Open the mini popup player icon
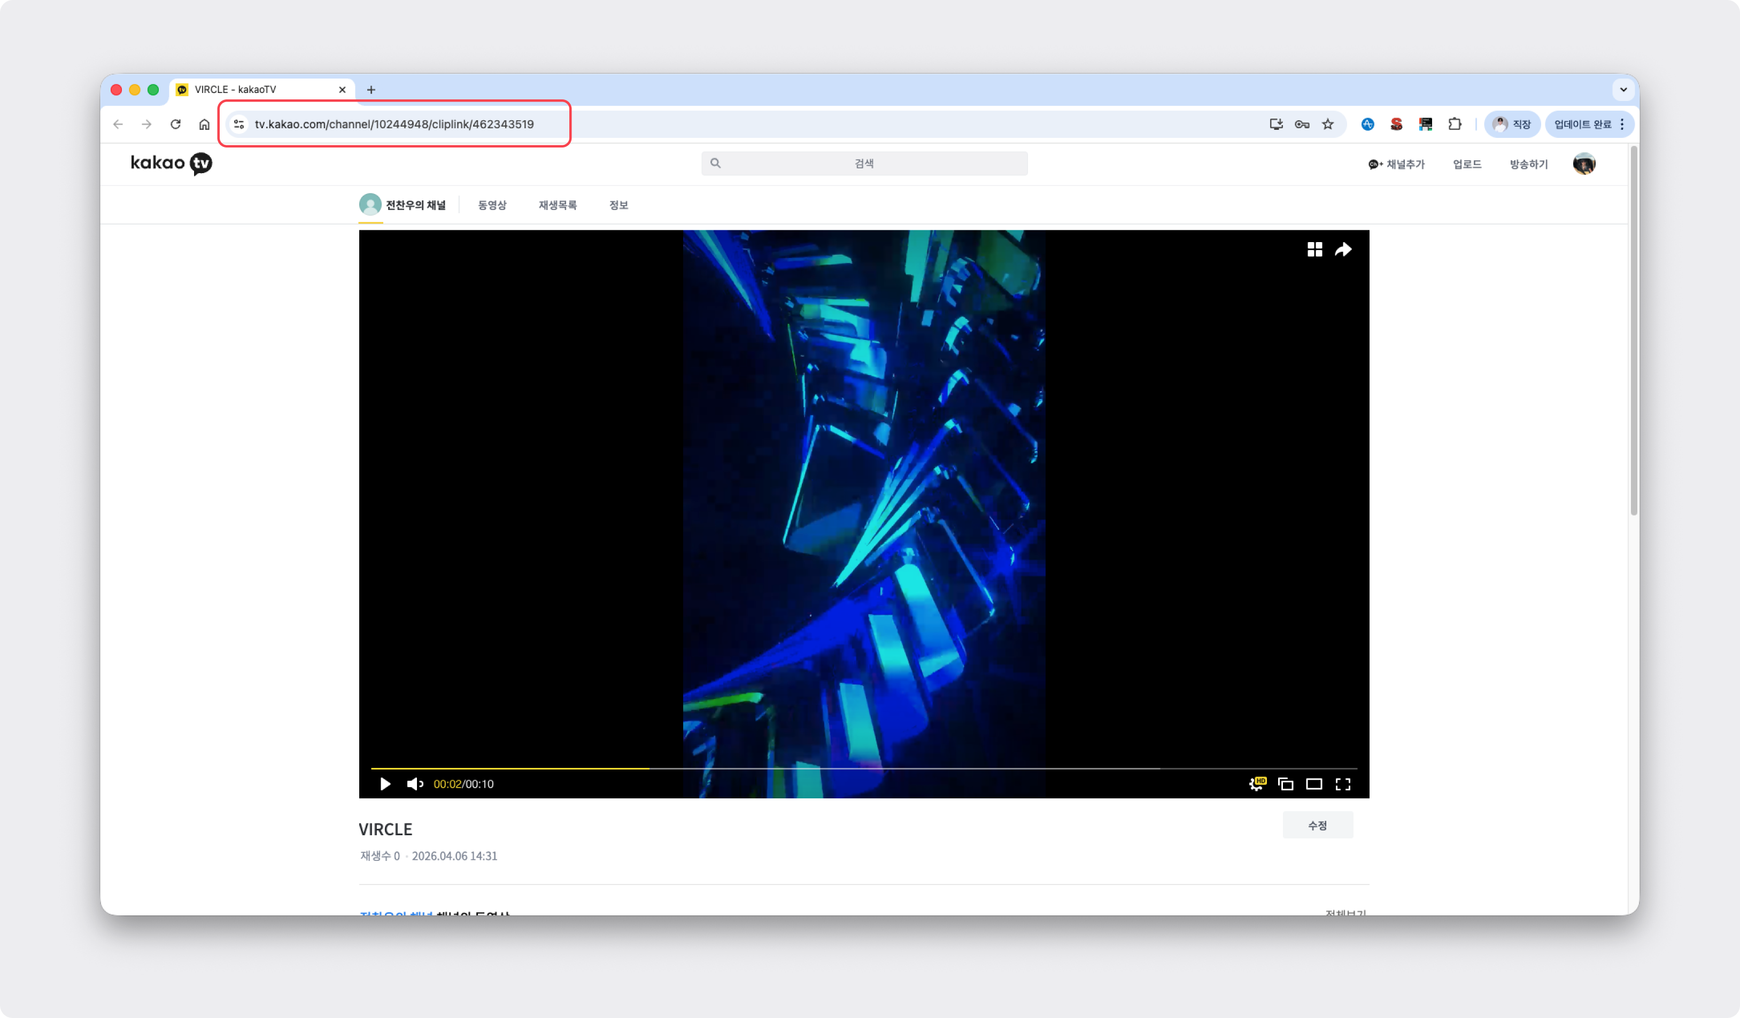The image size is (1740, 1018). click(x=1285, y=783)
